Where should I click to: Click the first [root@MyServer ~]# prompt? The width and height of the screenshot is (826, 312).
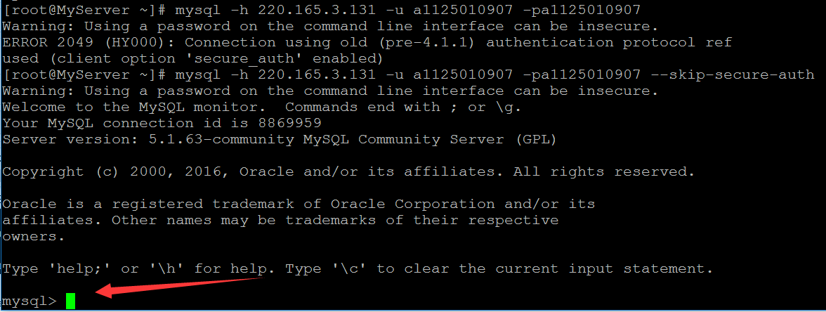coord(84,10)
